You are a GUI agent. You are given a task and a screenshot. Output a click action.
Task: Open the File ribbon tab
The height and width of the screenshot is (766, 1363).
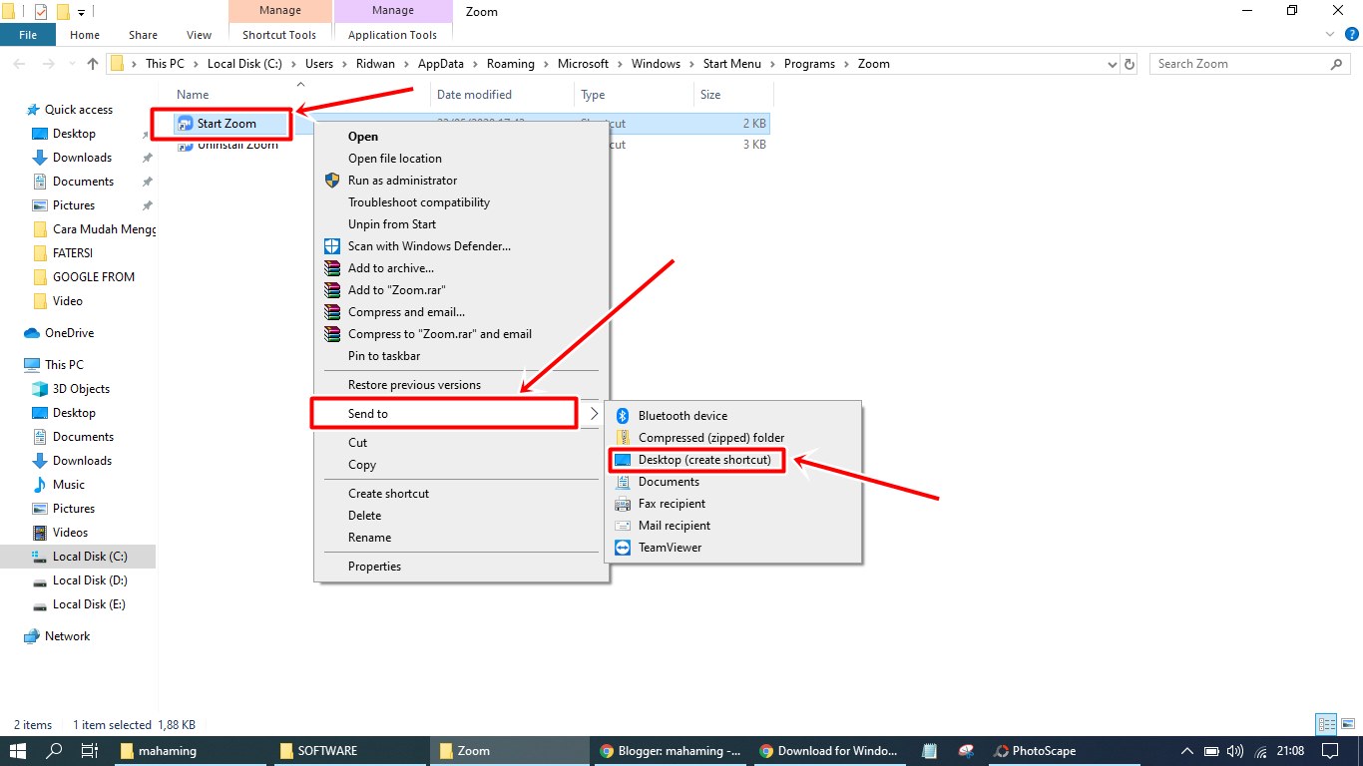(28, 35)
